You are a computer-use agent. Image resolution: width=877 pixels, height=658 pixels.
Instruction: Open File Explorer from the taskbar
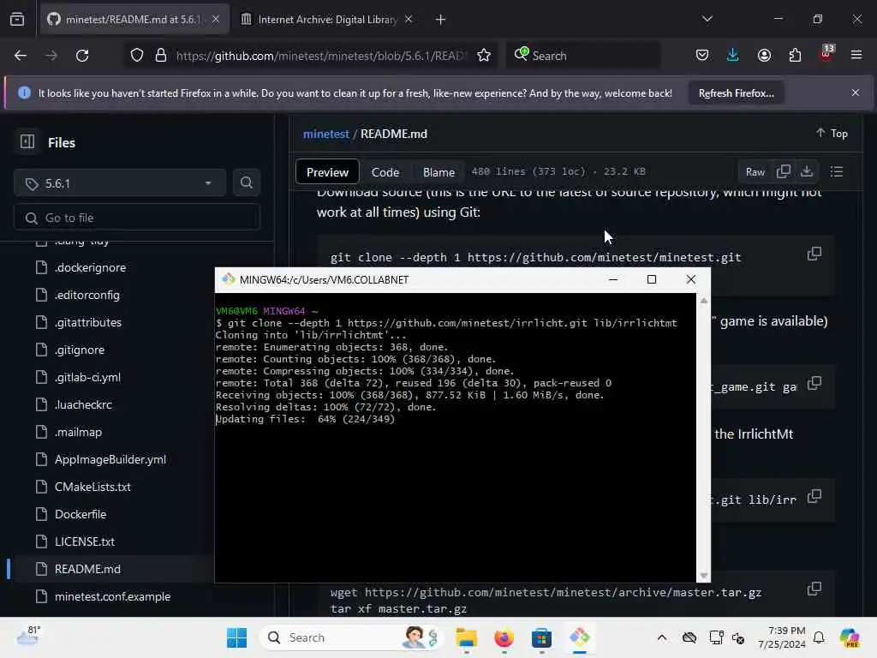[x=466, y=637]
